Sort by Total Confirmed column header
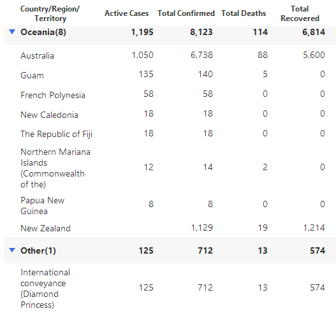336x318 pixels. click(x=186, y=13)
